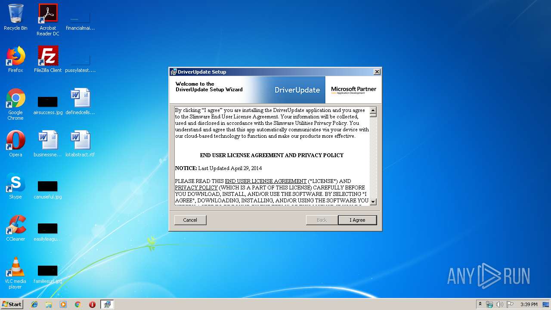
Task: Select the definedcells document icon
Action: pyautogui.click(x=80, y=102)
